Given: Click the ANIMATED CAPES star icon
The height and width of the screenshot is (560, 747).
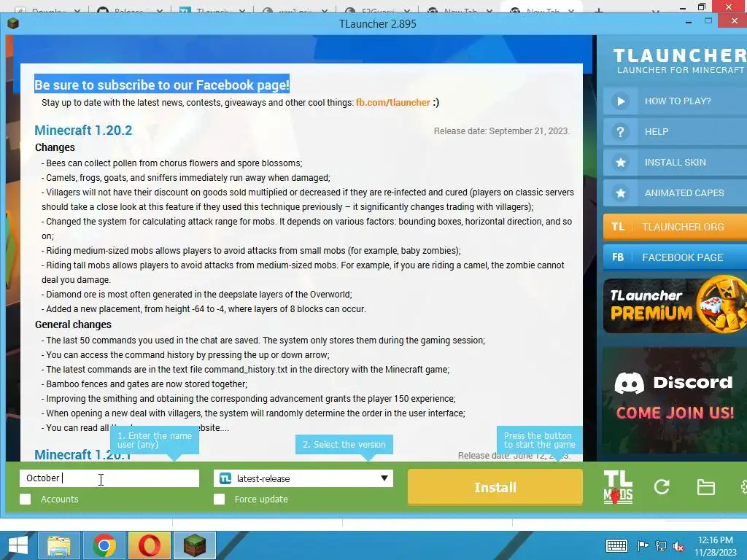Looking at the screenshot, I should (620, 192).
